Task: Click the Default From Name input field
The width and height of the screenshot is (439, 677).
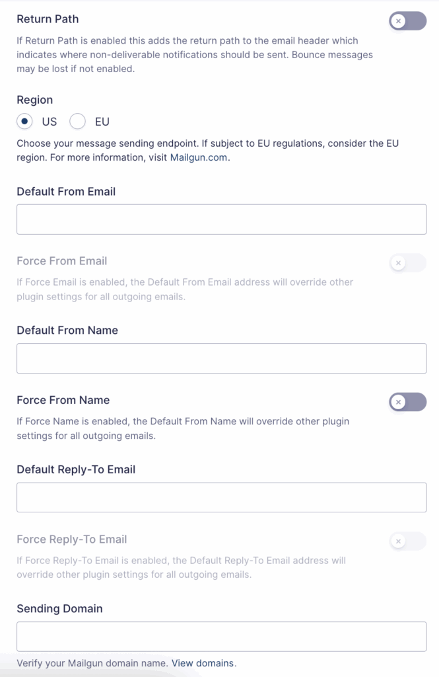Action: pyautogui.click(x=221, y=358)
